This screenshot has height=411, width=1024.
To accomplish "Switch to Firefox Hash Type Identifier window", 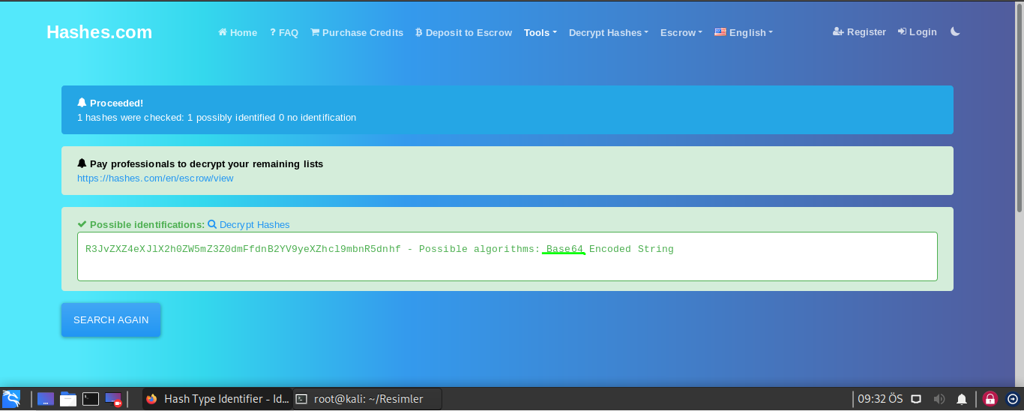I will coord(217,399).
